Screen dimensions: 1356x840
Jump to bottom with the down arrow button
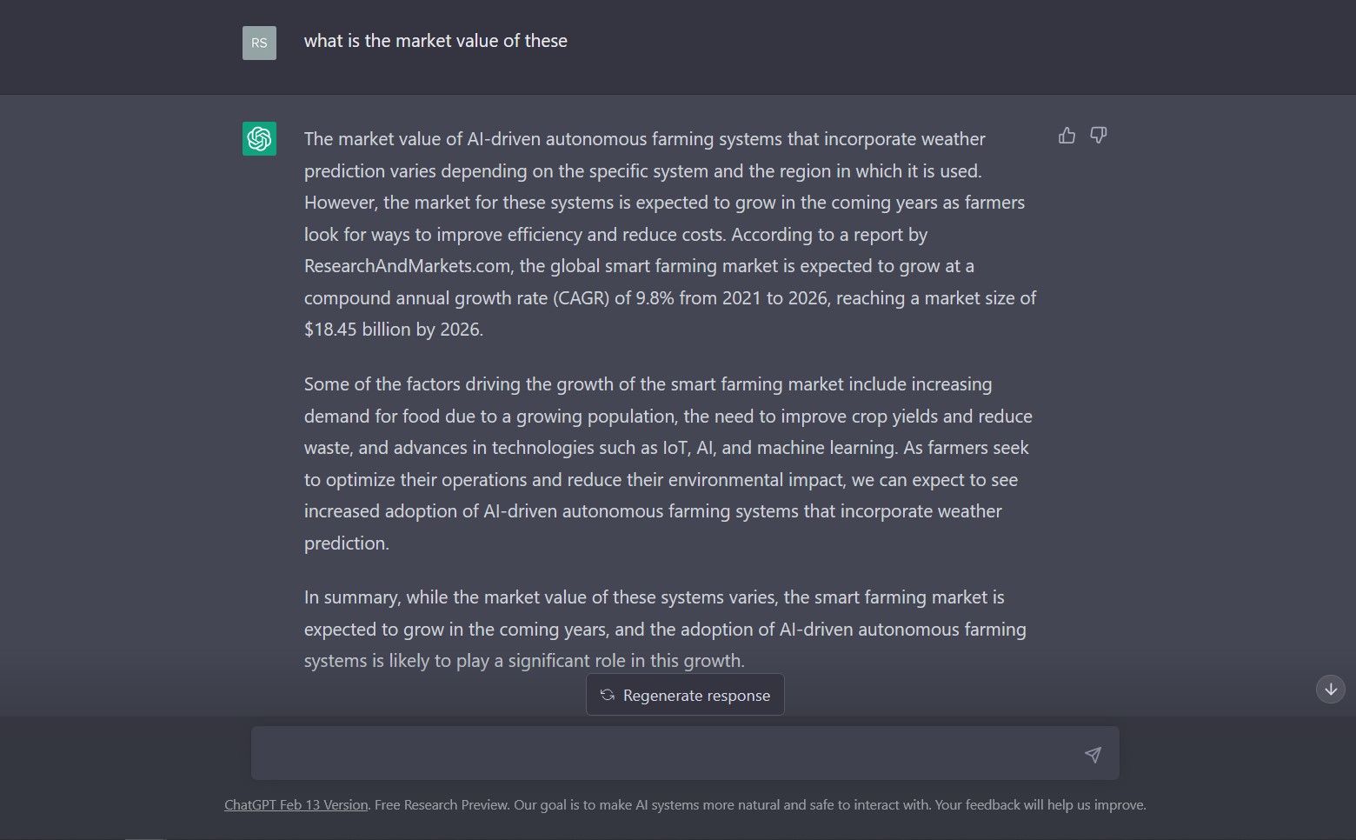1331,690
